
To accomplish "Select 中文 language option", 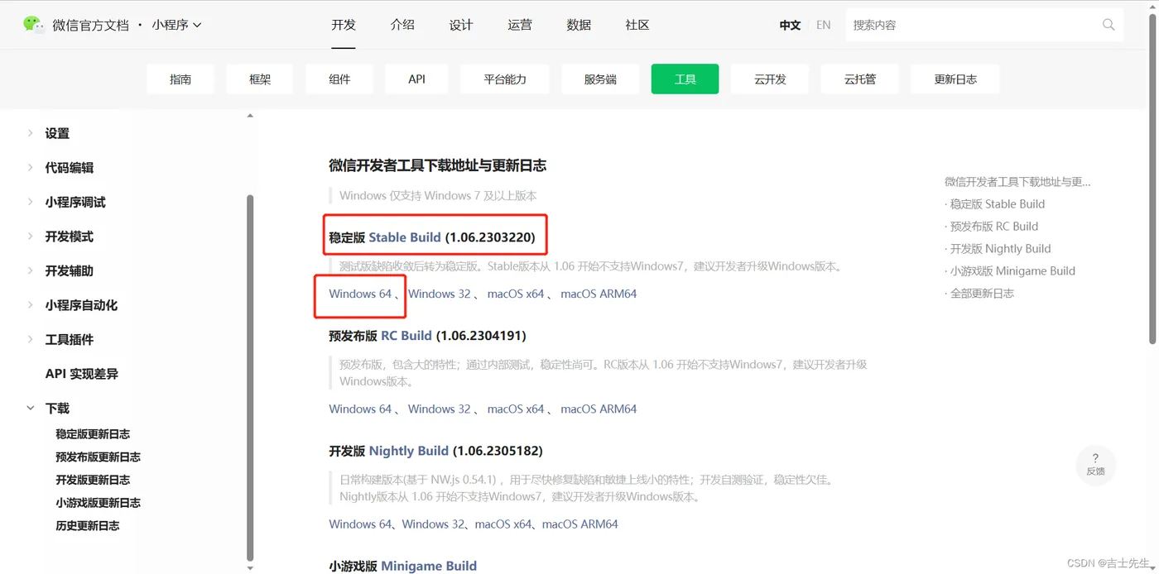I will pyautogui.click(x=790, y=25).
